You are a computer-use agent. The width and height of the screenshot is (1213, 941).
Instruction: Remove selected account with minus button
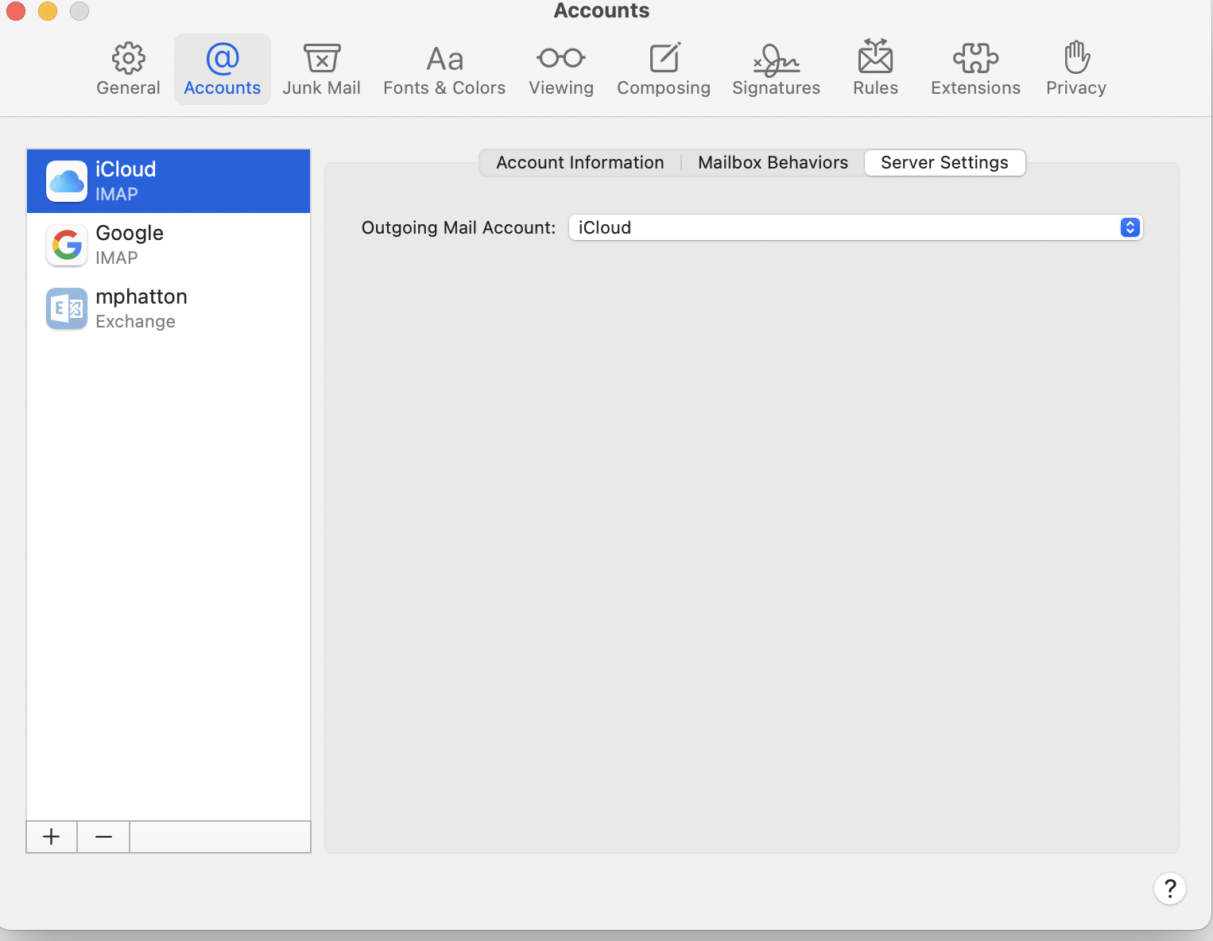pyautogui.click(x=103, y=837)
